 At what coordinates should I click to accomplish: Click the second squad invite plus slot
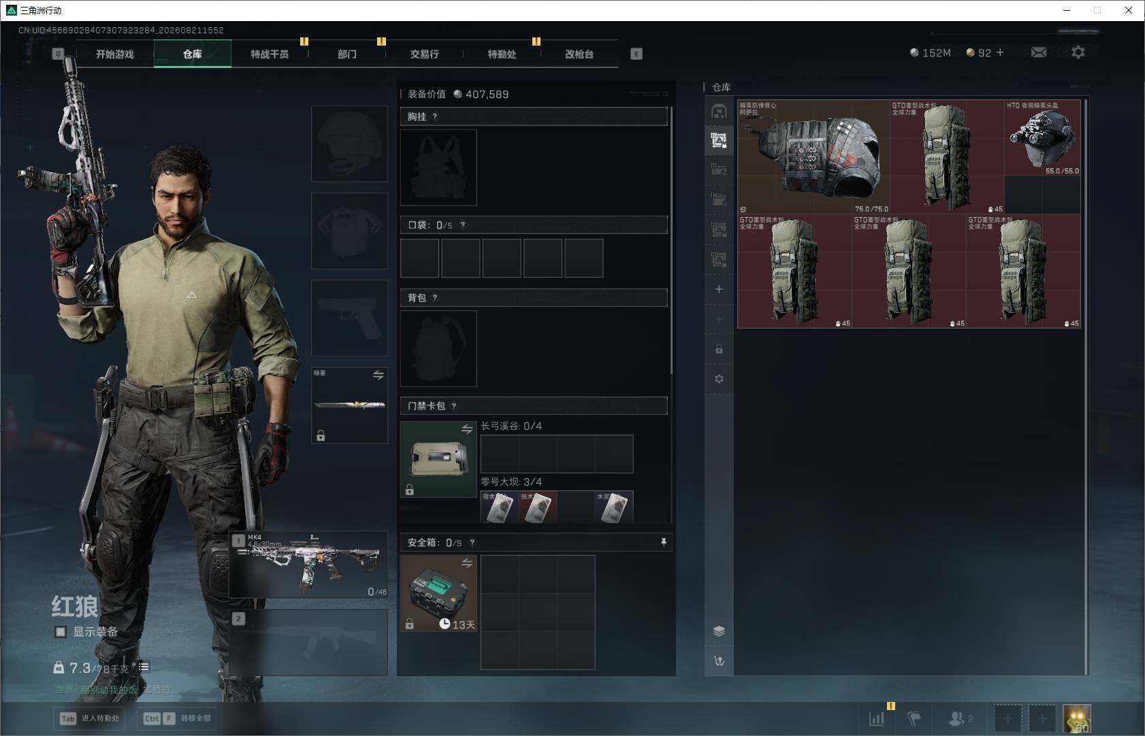point(1042,718)
